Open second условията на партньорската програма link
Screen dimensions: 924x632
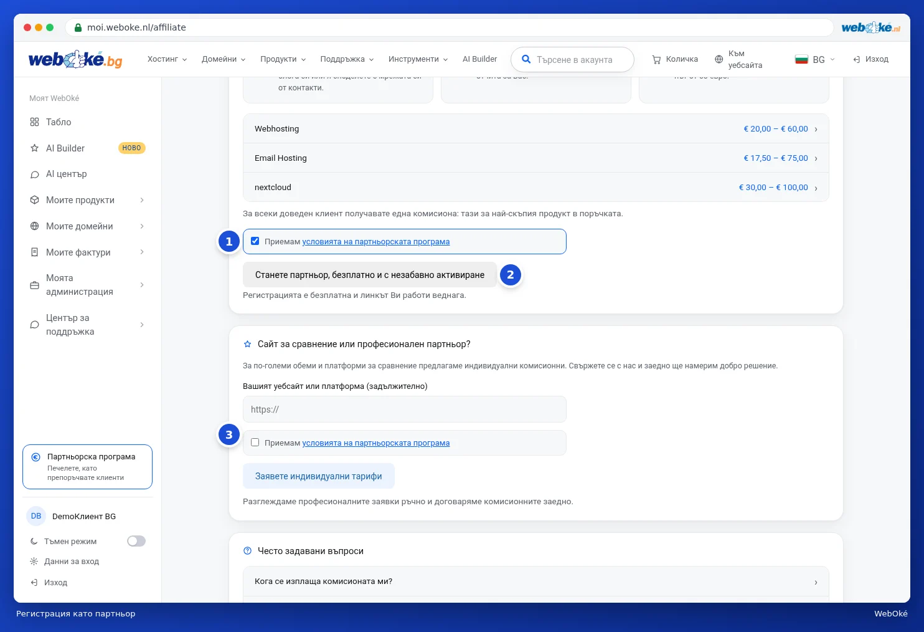click(376, 443)
